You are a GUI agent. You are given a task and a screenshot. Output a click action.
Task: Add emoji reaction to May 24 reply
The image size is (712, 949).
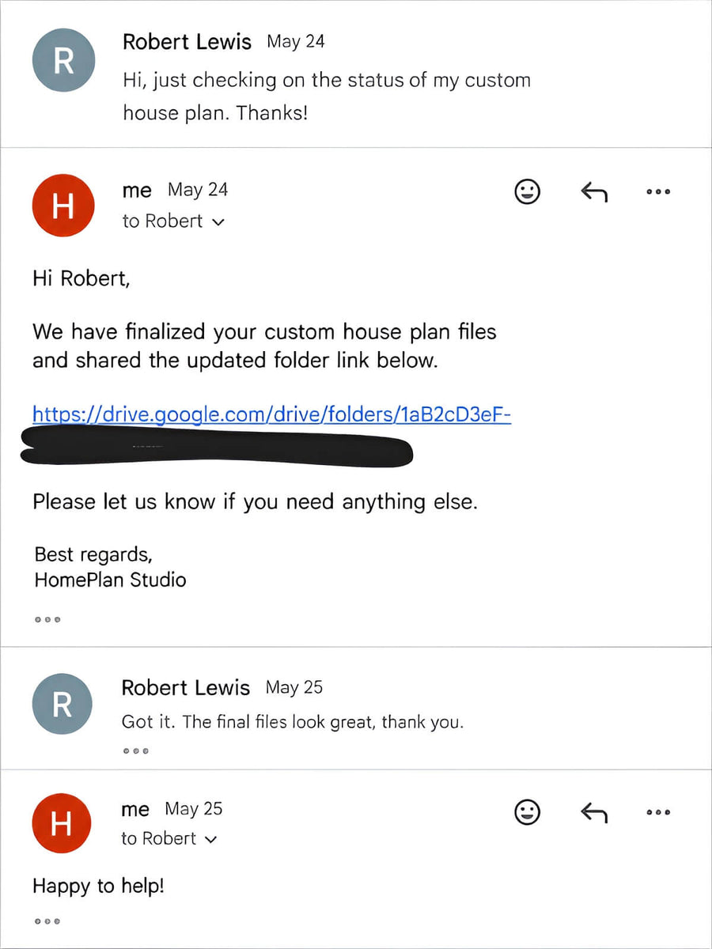coord(528,191)
